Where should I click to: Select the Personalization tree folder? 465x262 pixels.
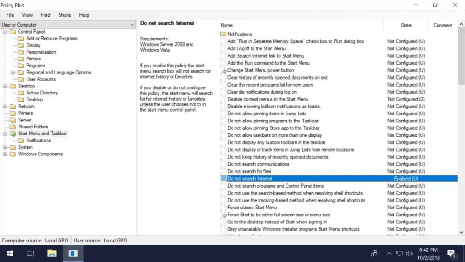pyautogui.click(x=41, y=52)
